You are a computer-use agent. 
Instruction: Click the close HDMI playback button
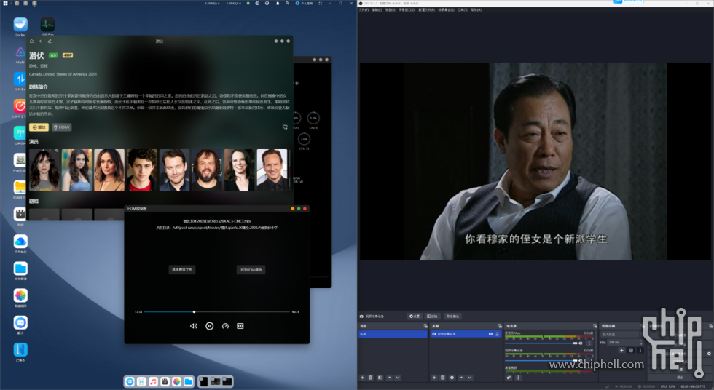251,269
